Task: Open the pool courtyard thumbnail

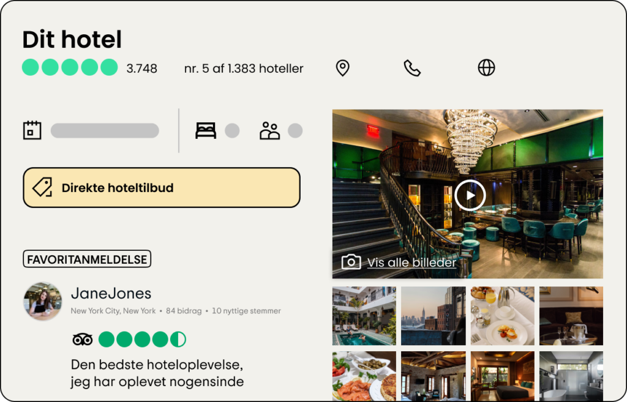Action: point(364,316)
